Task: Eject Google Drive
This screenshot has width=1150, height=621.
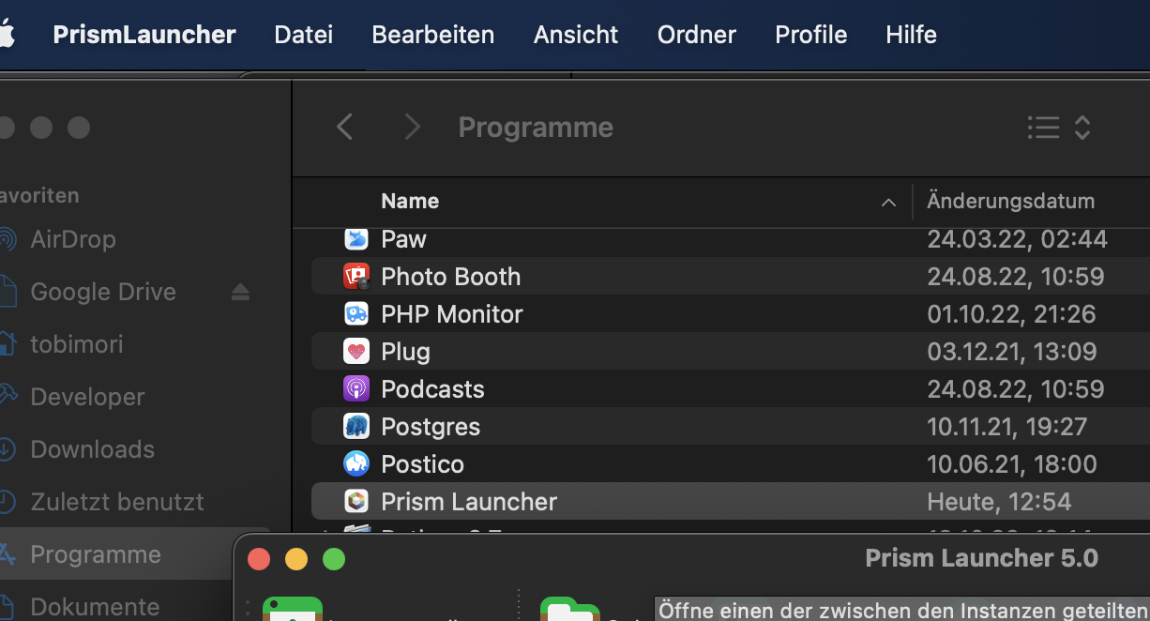Action: click(x=240, y=292)
